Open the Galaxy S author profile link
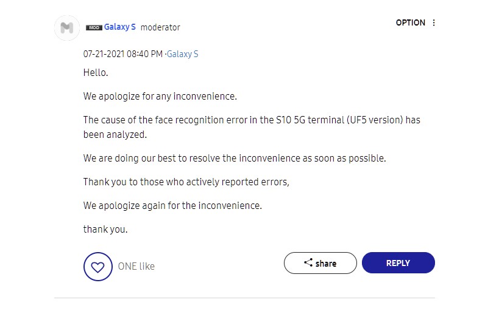Viewport: 499px width, 311px height. coord(120,27)
